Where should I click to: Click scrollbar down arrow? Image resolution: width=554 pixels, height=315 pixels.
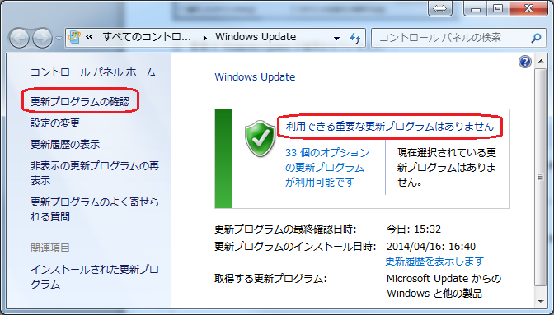[541, 302]
